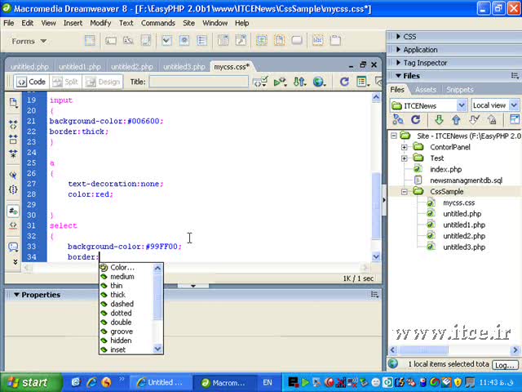Collapse the CssSample folder
Screen dimensions: 522x392
405,192
